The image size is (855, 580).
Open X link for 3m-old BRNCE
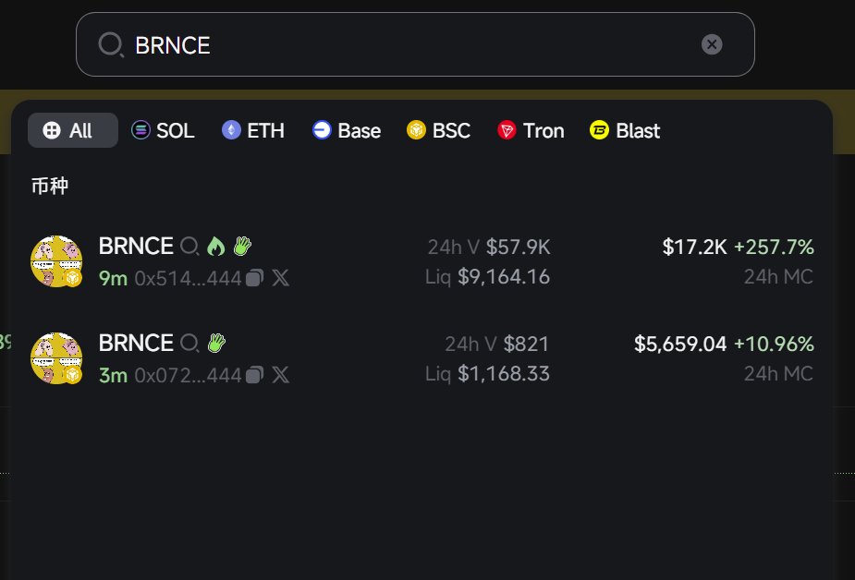tap(280, 375)
